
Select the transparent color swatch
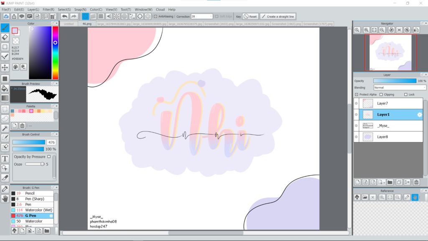click(16, 41)
